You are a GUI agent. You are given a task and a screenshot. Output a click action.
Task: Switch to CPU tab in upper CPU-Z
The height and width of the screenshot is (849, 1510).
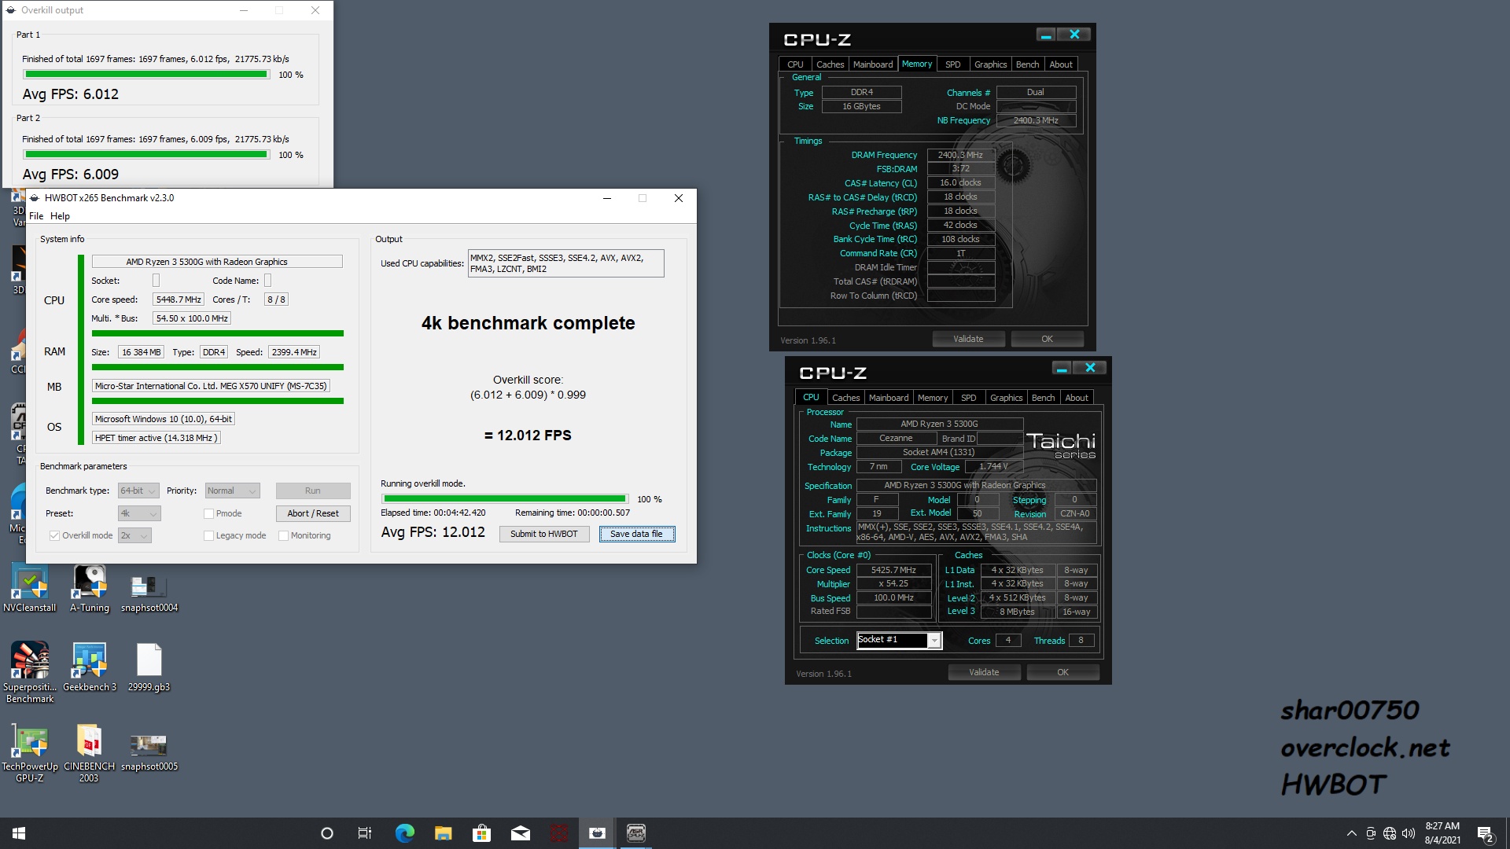pyautogui.click(x=795, y=64)
